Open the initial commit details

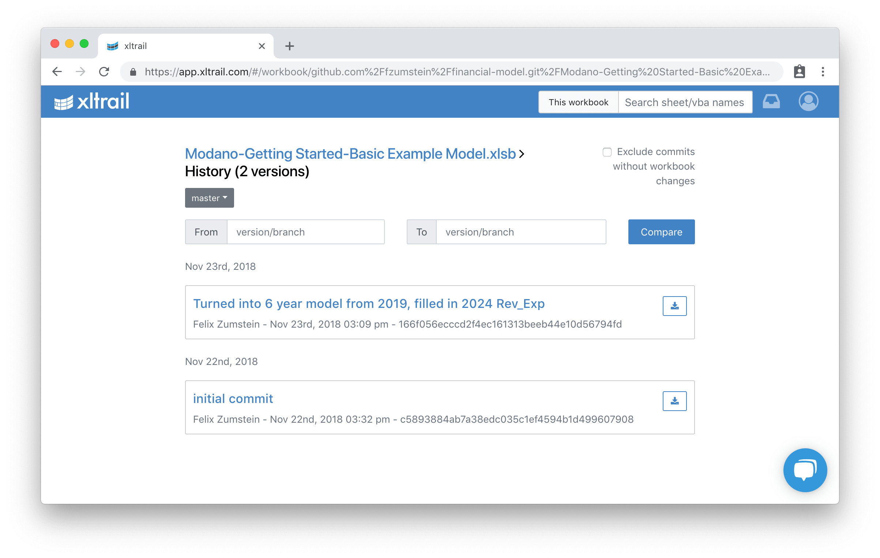coord(232,398)
